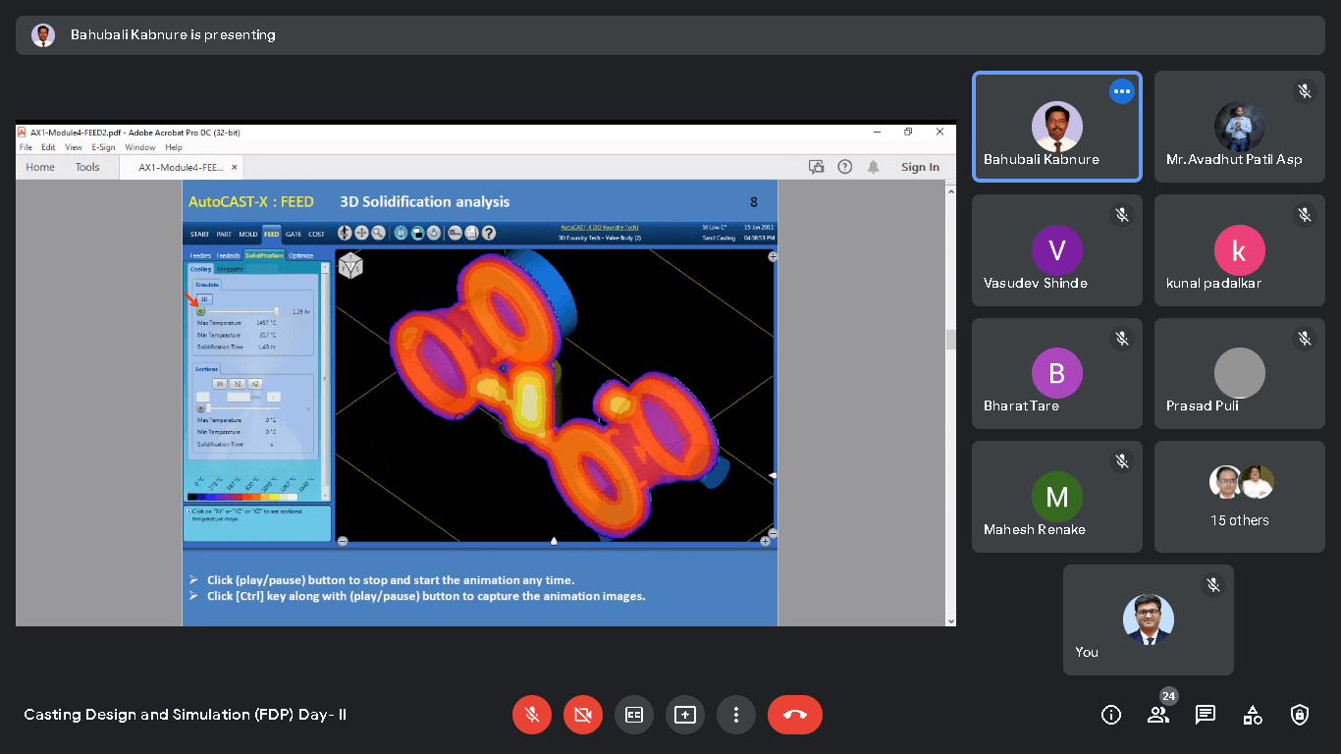Viewport: 1341px width, 754px height.
Task: Open the host controls shield icon
Action: pos(1300,715)
